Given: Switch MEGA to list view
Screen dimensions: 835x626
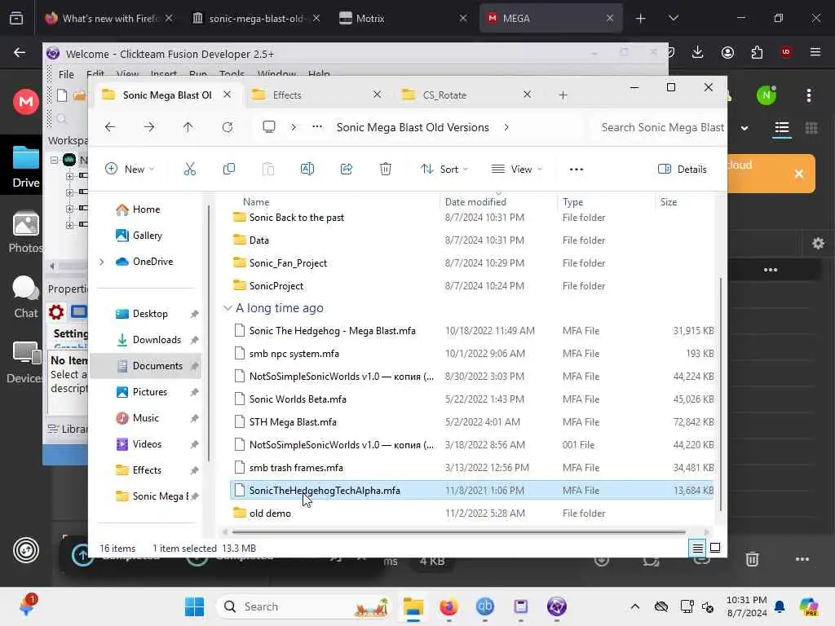Looking at the screenshot, I should coord(782,128).
